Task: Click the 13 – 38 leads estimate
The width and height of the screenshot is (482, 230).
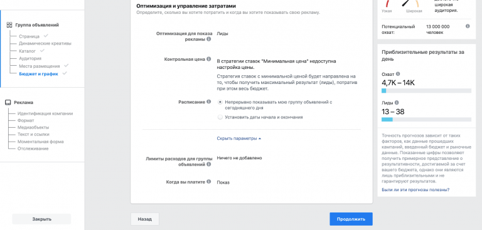Action: click(393, 112)
